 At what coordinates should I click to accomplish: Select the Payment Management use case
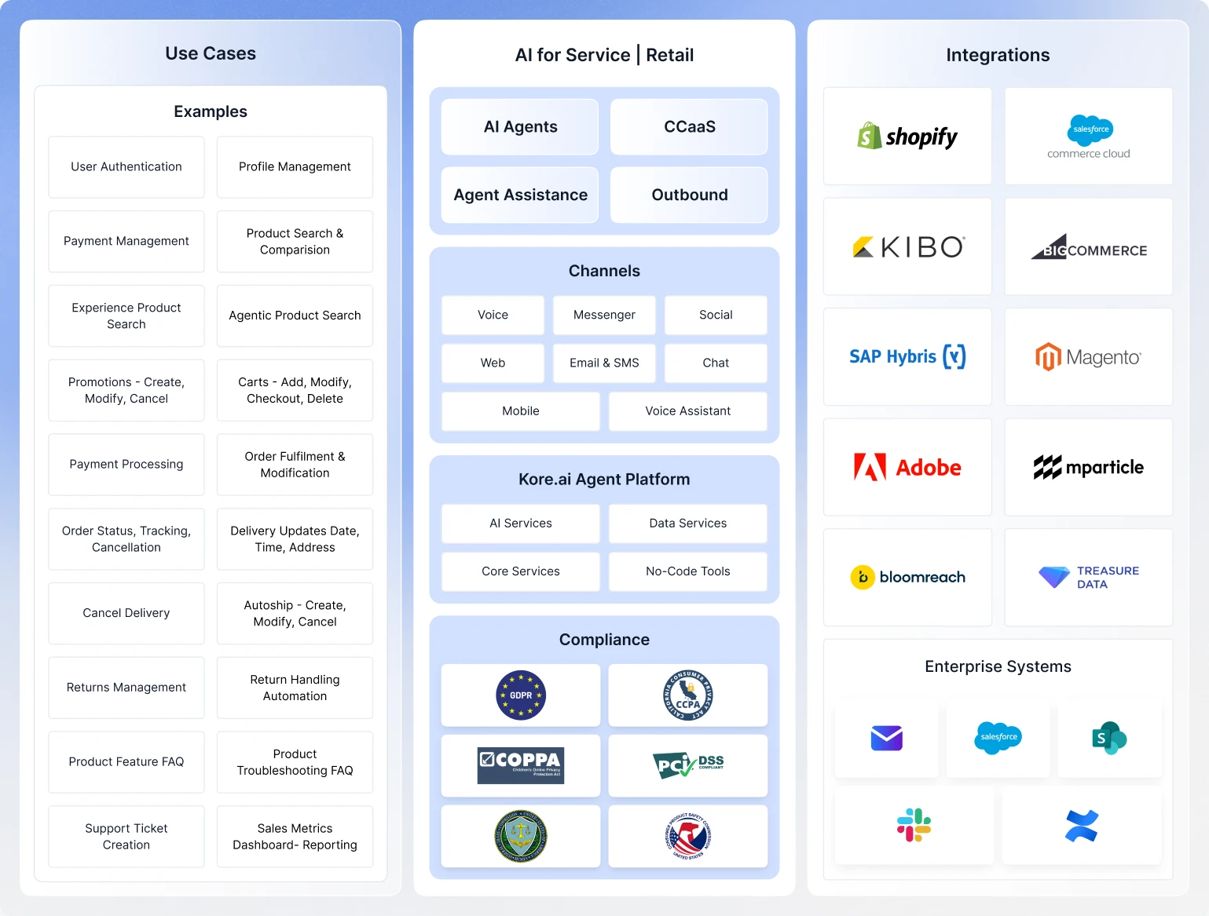pyautogui.click(x=126, y=241)
